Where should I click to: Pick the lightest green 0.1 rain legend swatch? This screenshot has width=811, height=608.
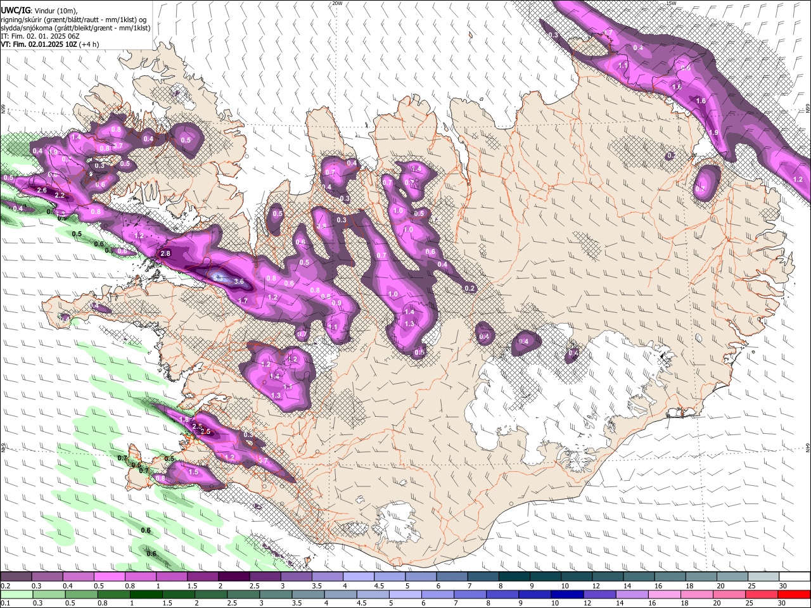pos(16,594)
